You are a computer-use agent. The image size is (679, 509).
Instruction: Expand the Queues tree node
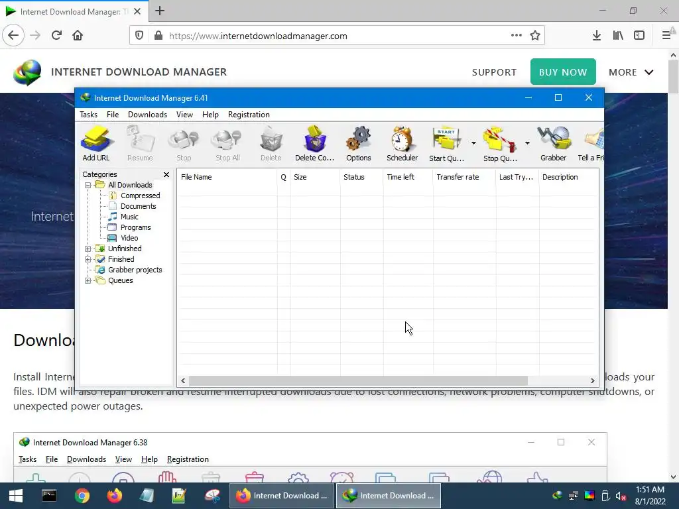(88, 281)
